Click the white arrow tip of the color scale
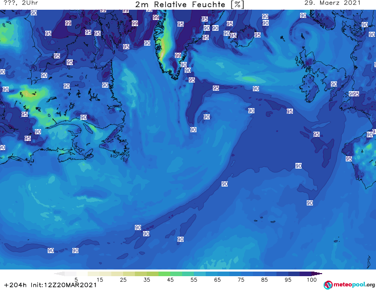Viewport: 376px width, 290px height. [x=59, y=274]
